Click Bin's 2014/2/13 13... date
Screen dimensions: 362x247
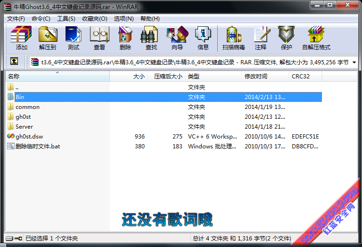coord(265,97)
